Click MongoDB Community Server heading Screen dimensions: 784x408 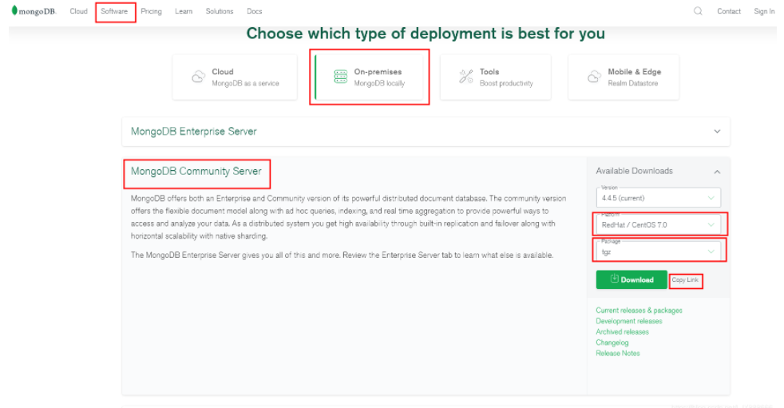[x=196, y=171]
